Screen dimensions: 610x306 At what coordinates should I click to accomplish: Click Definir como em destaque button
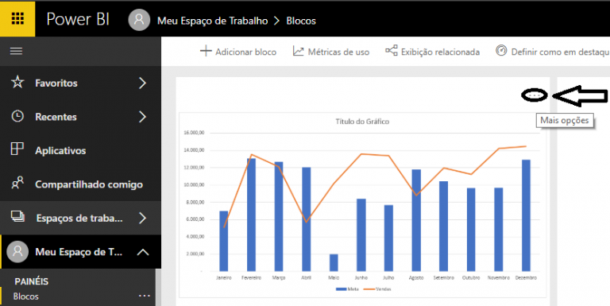(553, 52)
